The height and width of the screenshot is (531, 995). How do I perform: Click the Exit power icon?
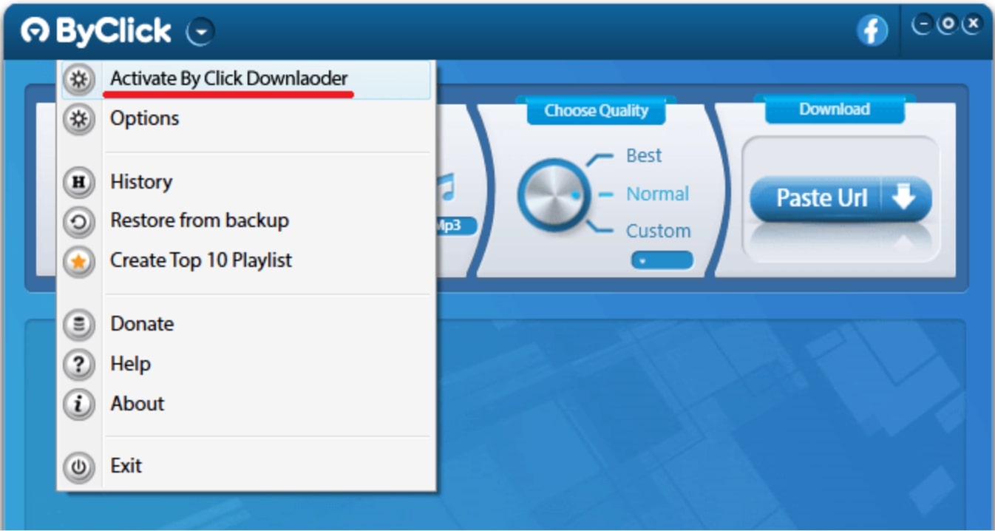click(79, 467)
